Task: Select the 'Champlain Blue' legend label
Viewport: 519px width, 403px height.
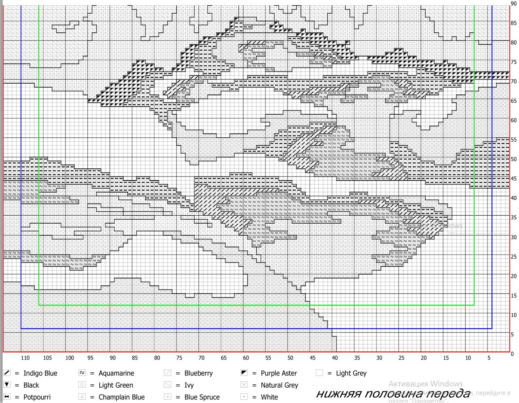Action: coord(122,397)
